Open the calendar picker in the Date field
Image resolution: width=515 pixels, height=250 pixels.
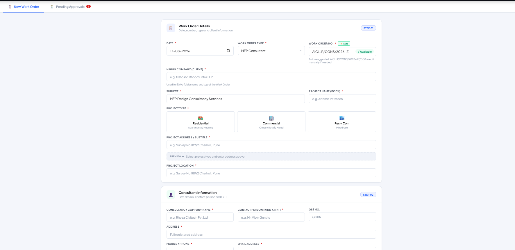228,51
